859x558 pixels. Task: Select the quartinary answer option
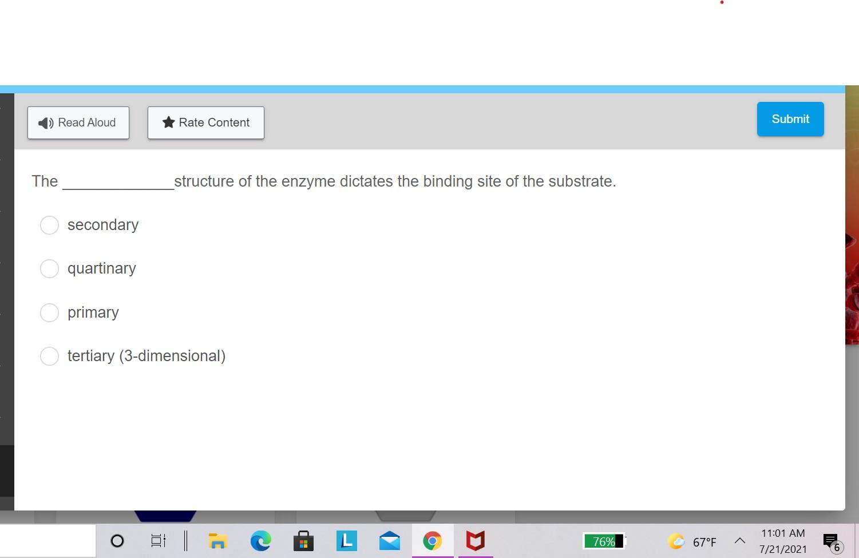[x=49, y=268]
